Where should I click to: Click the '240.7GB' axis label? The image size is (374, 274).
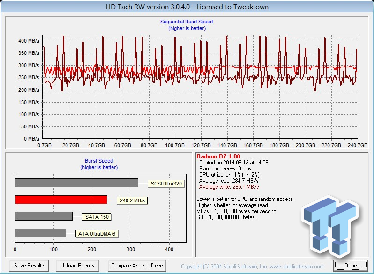(x=357, y=145)
